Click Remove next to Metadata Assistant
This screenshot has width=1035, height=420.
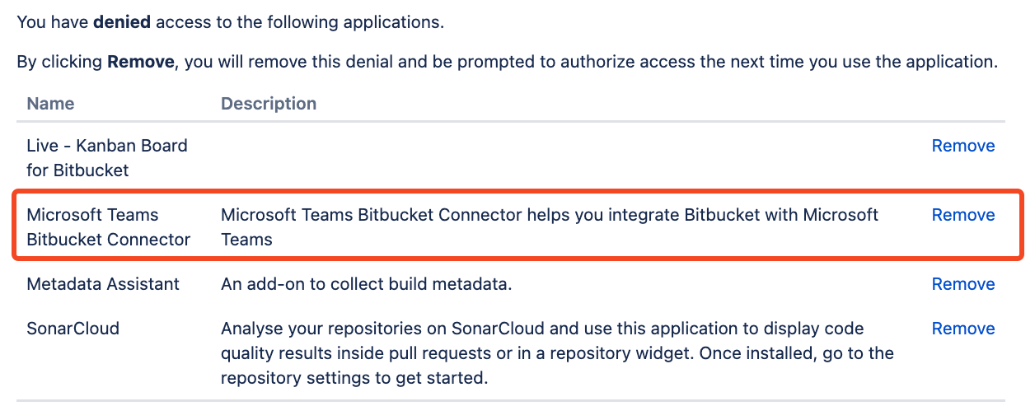tap(962, 284)
